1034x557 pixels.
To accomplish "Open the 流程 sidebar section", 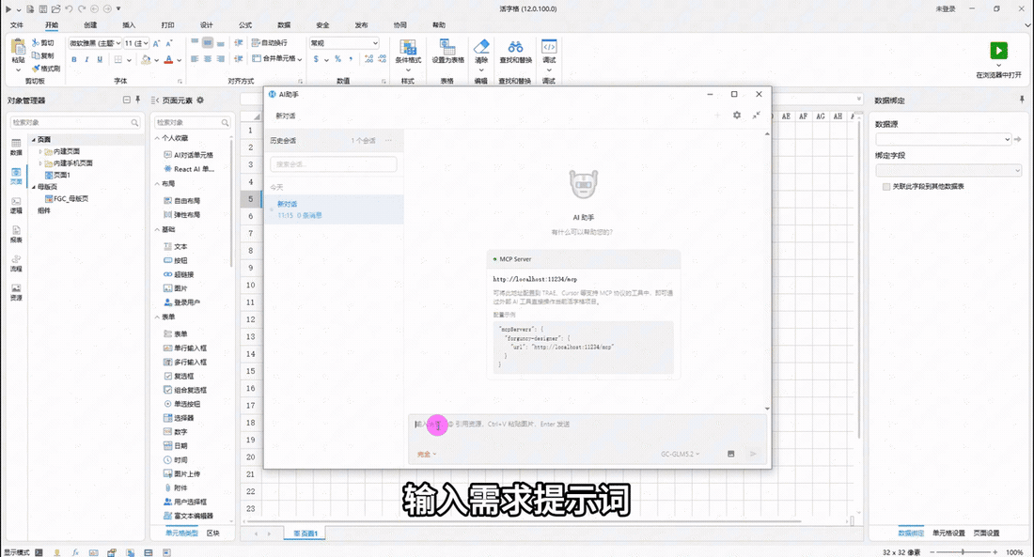I will pyautogui.click(x=16, y=263).
